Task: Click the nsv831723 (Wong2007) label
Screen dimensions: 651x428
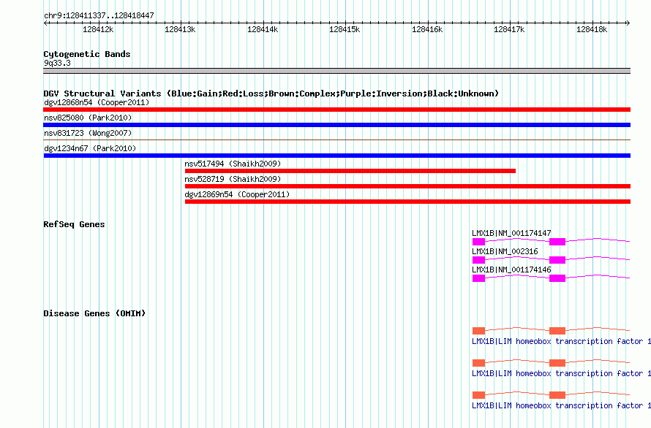Action: point(88,133)
